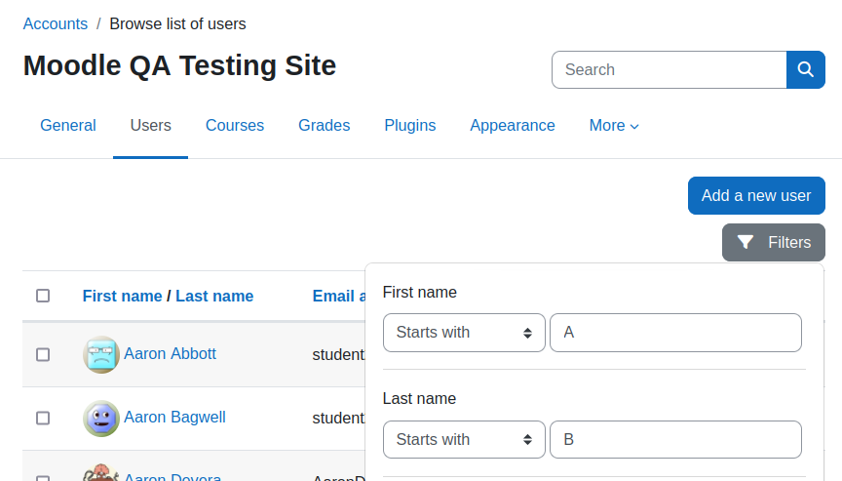The image size is (842, 481).
Task: Check the box for Aaron Bagwell
Action: point(43,419)
